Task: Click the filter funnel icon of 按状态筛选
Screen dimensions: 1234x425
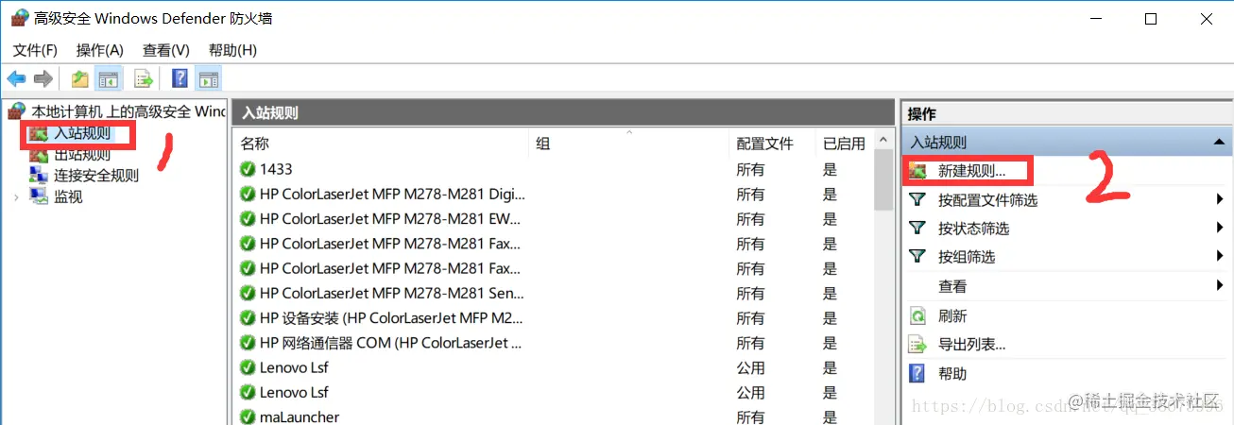Action: (x=917, y=228)
